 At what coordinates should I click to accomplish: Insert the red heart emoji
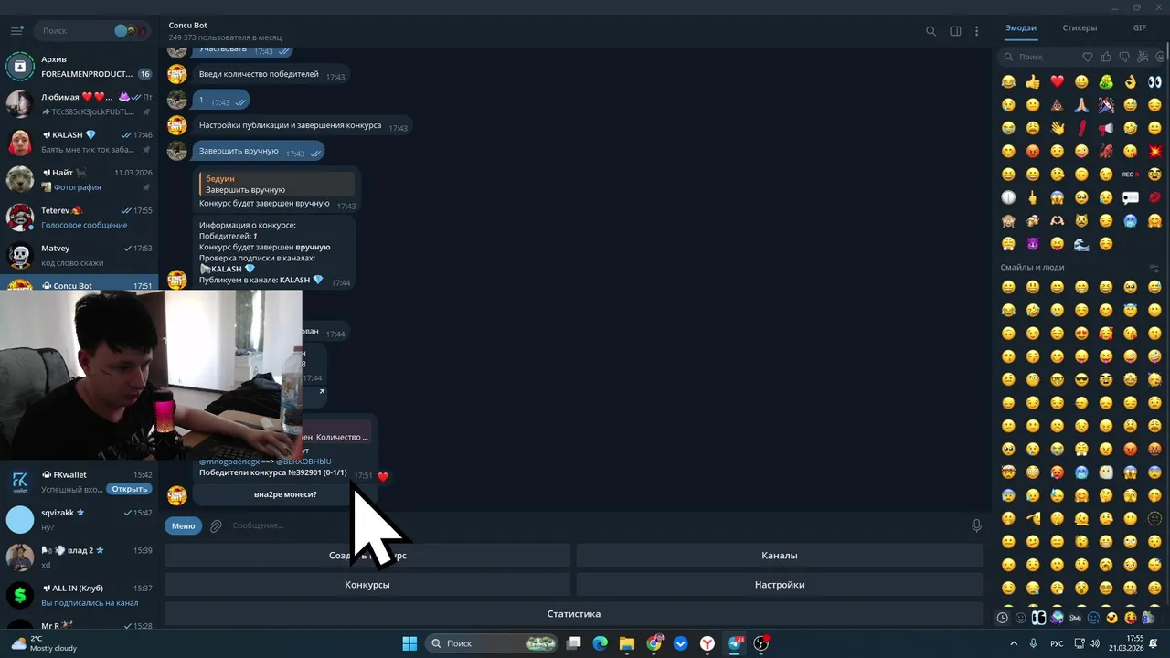click(1057, 81)
